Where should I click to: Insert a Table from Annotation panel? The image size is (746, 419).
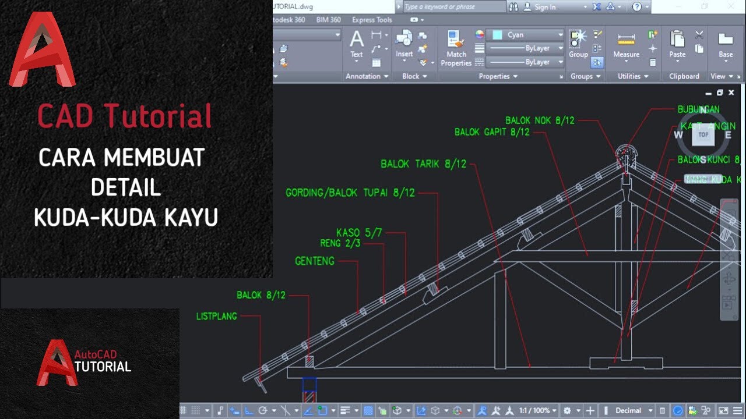tap(376, 62)
